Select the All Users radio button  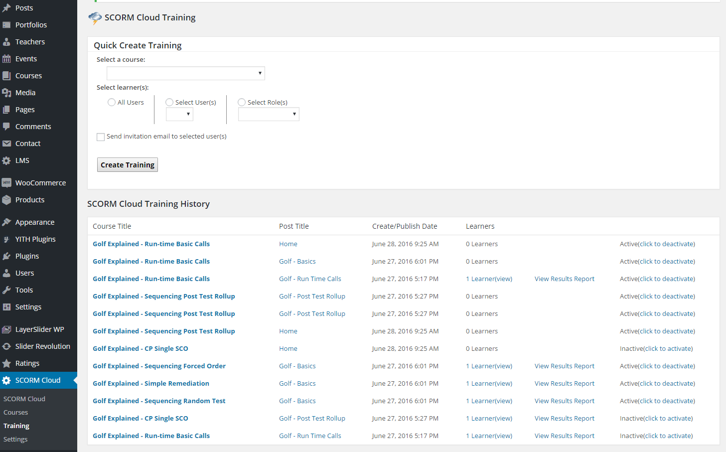[x=112, y=102]
